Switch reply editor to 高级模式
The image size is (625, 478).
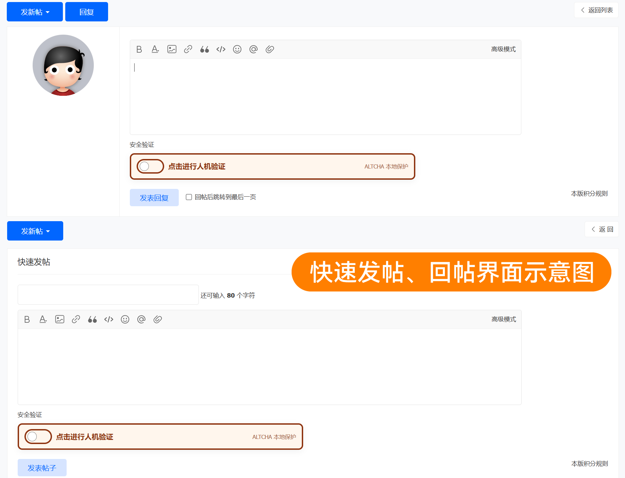503,49
